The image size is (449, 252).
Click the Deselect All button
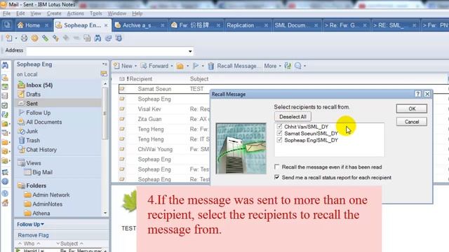tap(293, 117)
